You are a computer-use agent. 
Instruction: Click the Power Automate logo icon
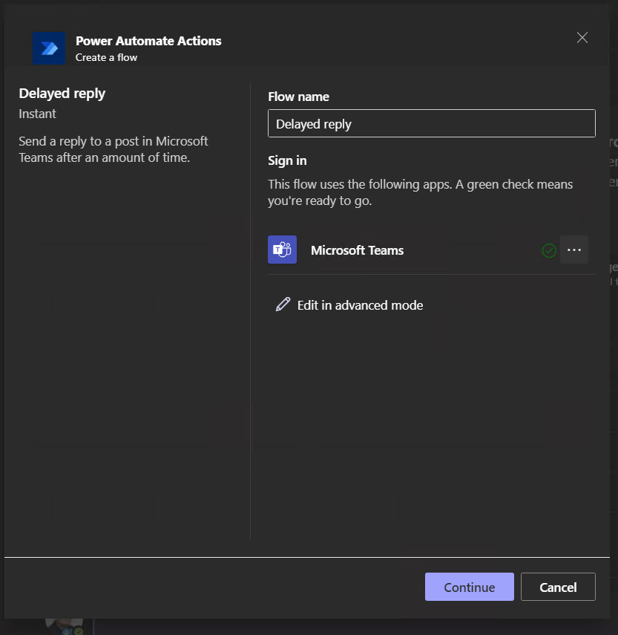[49, 48]
